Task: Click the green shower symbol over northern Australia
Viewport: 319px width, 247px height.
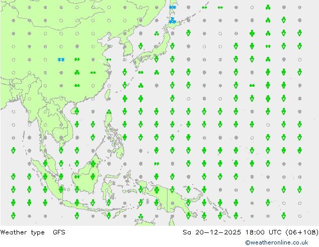Action: (140, 216)
